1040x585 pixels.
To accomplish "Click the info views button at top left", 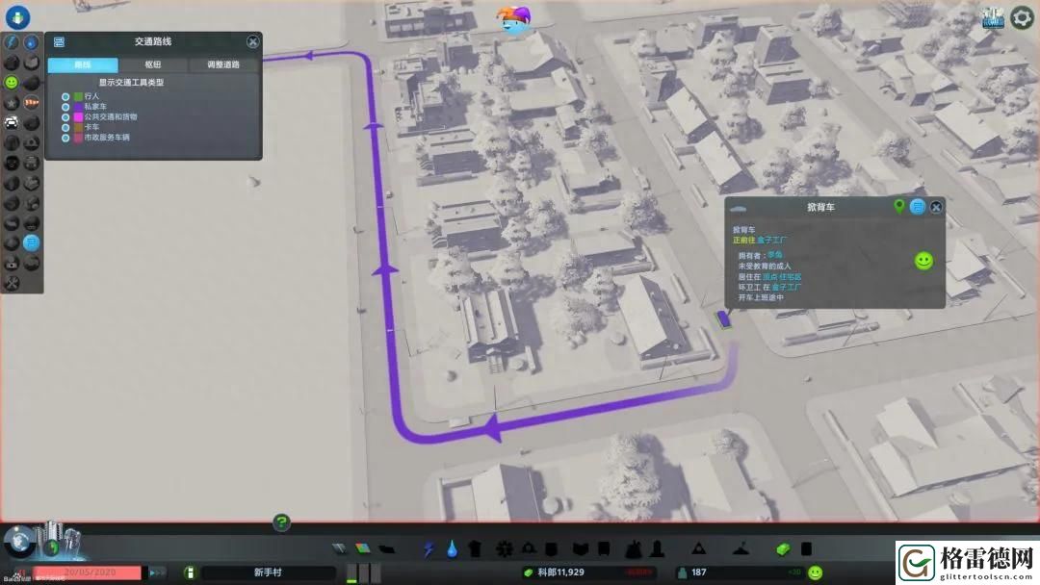I will (x=18, y=16).
